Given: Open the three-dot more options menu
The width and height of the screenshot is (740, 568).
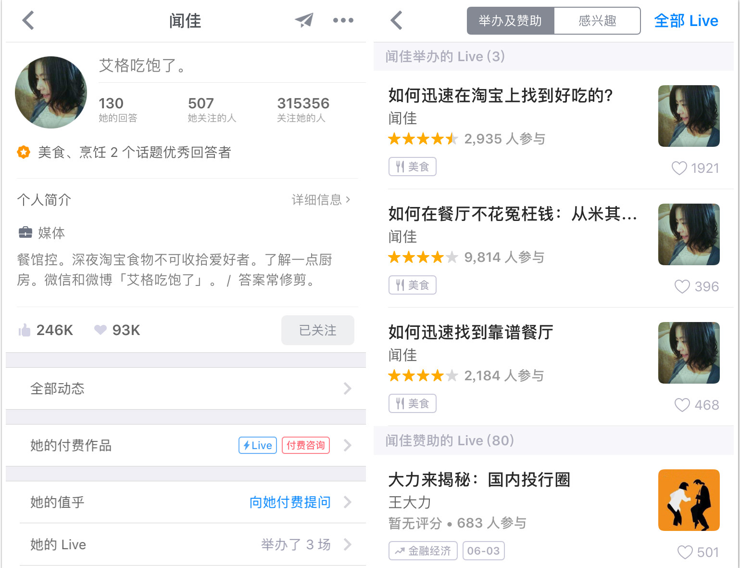Looking at the screenshot, I should point(343,20).
